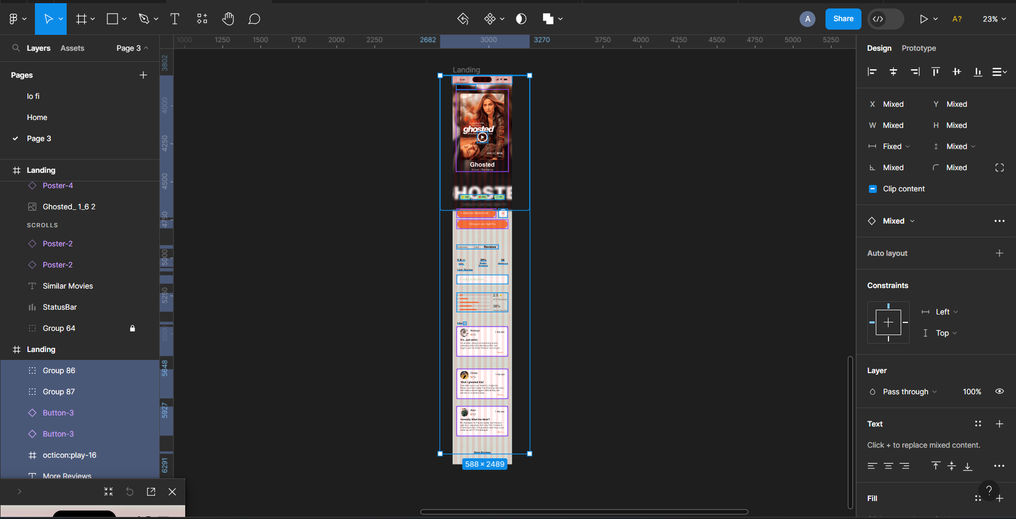Open the zoom level 23% dropdown

(994, 19)
